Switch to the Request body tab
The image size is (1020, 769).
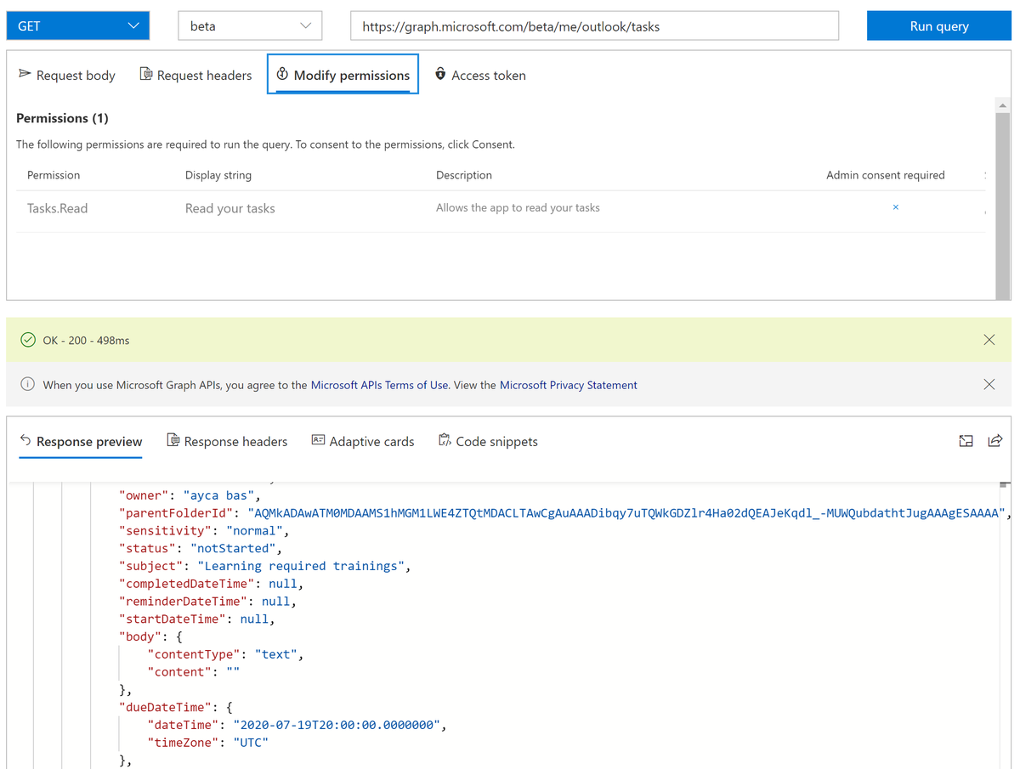[x=66, y=75]
